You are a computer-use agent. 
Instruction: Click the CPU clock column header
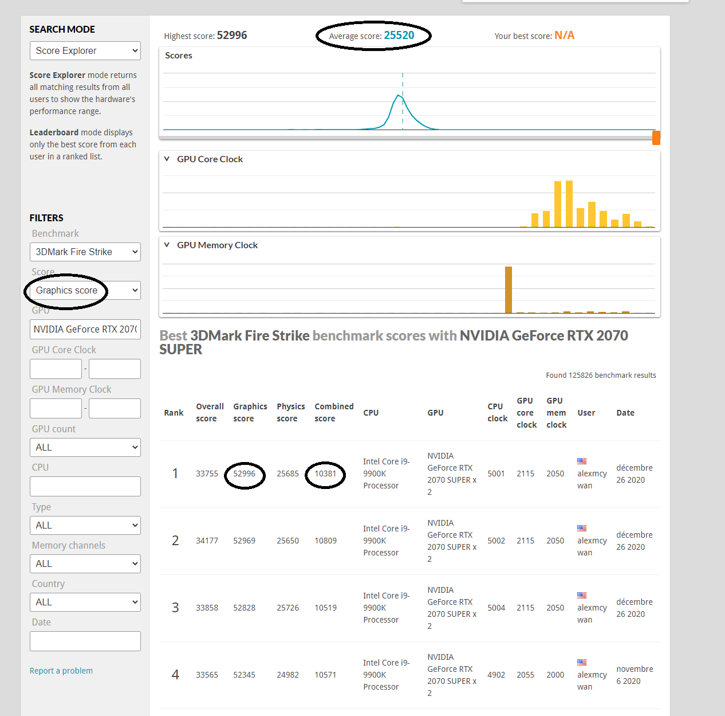pyautogui.click(x=497, y=412)
